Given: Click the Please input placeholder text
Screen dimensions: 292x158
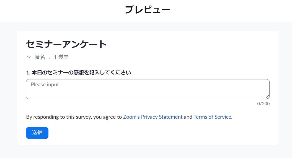Looking at the screenshot, I should (45, 84).
